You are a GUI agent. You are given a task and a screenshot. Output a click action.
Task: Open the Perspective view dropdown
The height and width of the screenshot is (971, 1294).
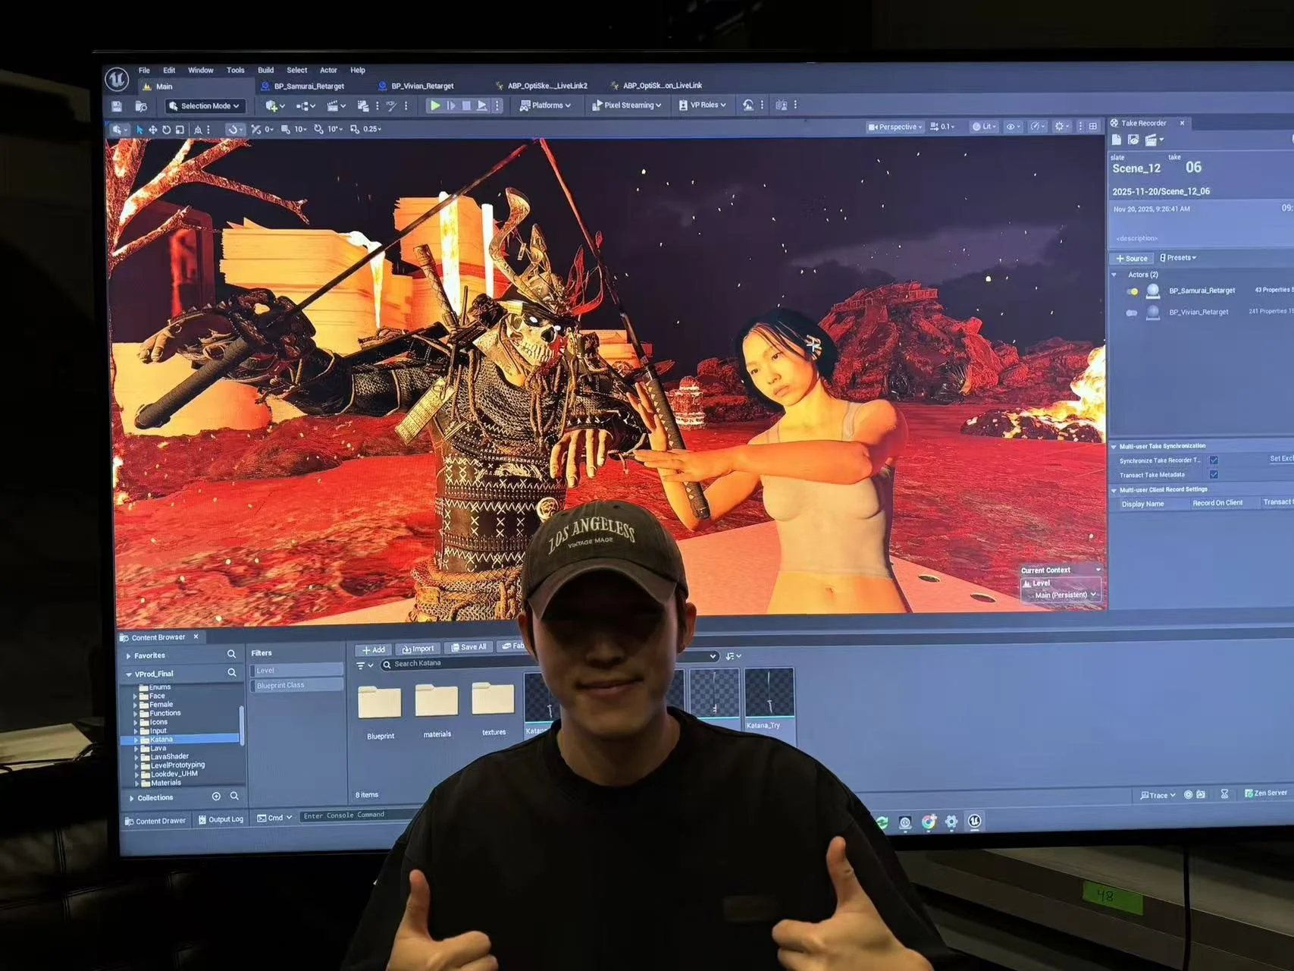[895, 127]
